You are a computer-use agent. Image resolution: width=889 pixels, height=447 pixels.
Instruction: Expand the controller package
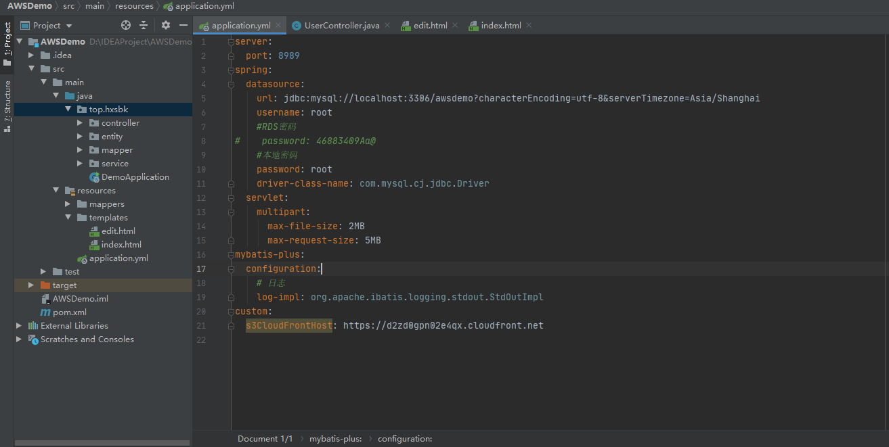(80, 123)
